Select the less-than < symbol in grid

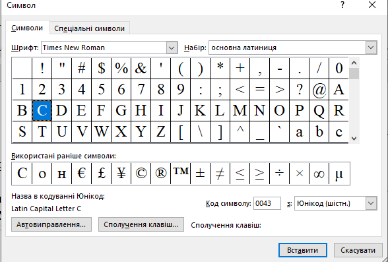click(x=240, y=90)
